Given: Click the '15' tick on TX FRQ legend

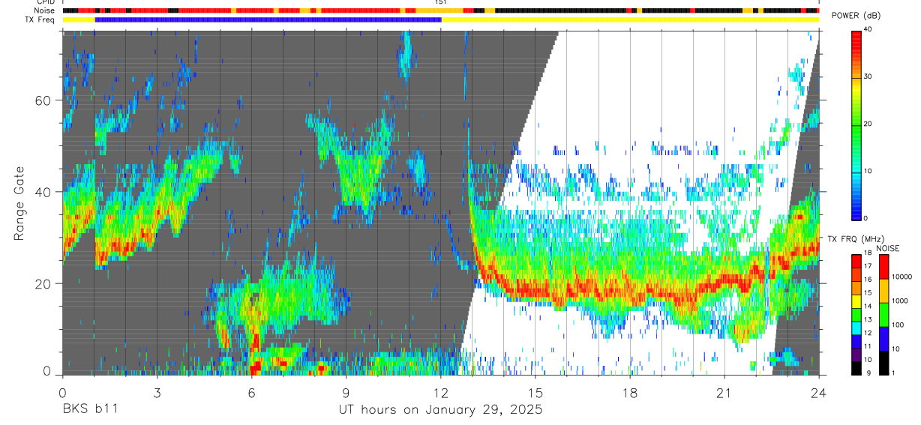Looking at the screenshot, I should [868, 293].
